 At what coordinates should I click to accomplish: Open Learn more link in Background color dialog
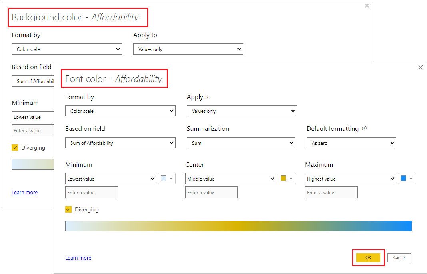click(24, 192)
